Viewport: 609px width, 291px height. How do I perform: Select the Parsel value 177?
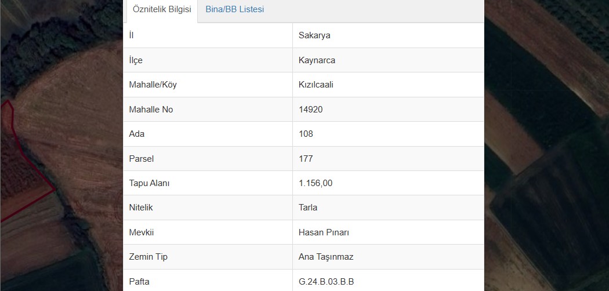[306, 159]
